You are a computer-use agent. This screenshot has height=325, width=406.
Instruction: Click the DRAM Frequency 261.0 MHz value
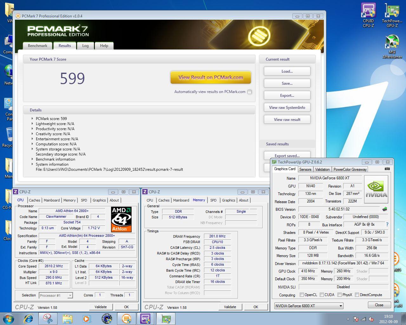(217, 236)
